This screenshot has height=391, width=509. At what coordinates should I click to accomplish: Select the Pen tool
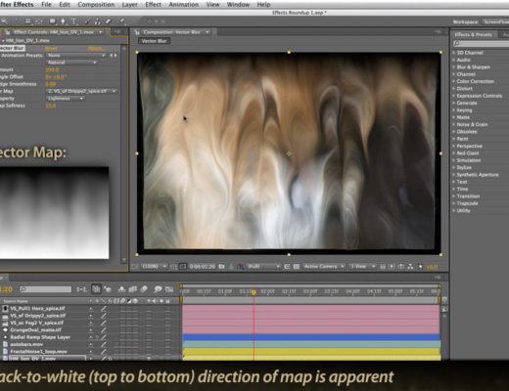pyautogui.click(x=63, y=22)
